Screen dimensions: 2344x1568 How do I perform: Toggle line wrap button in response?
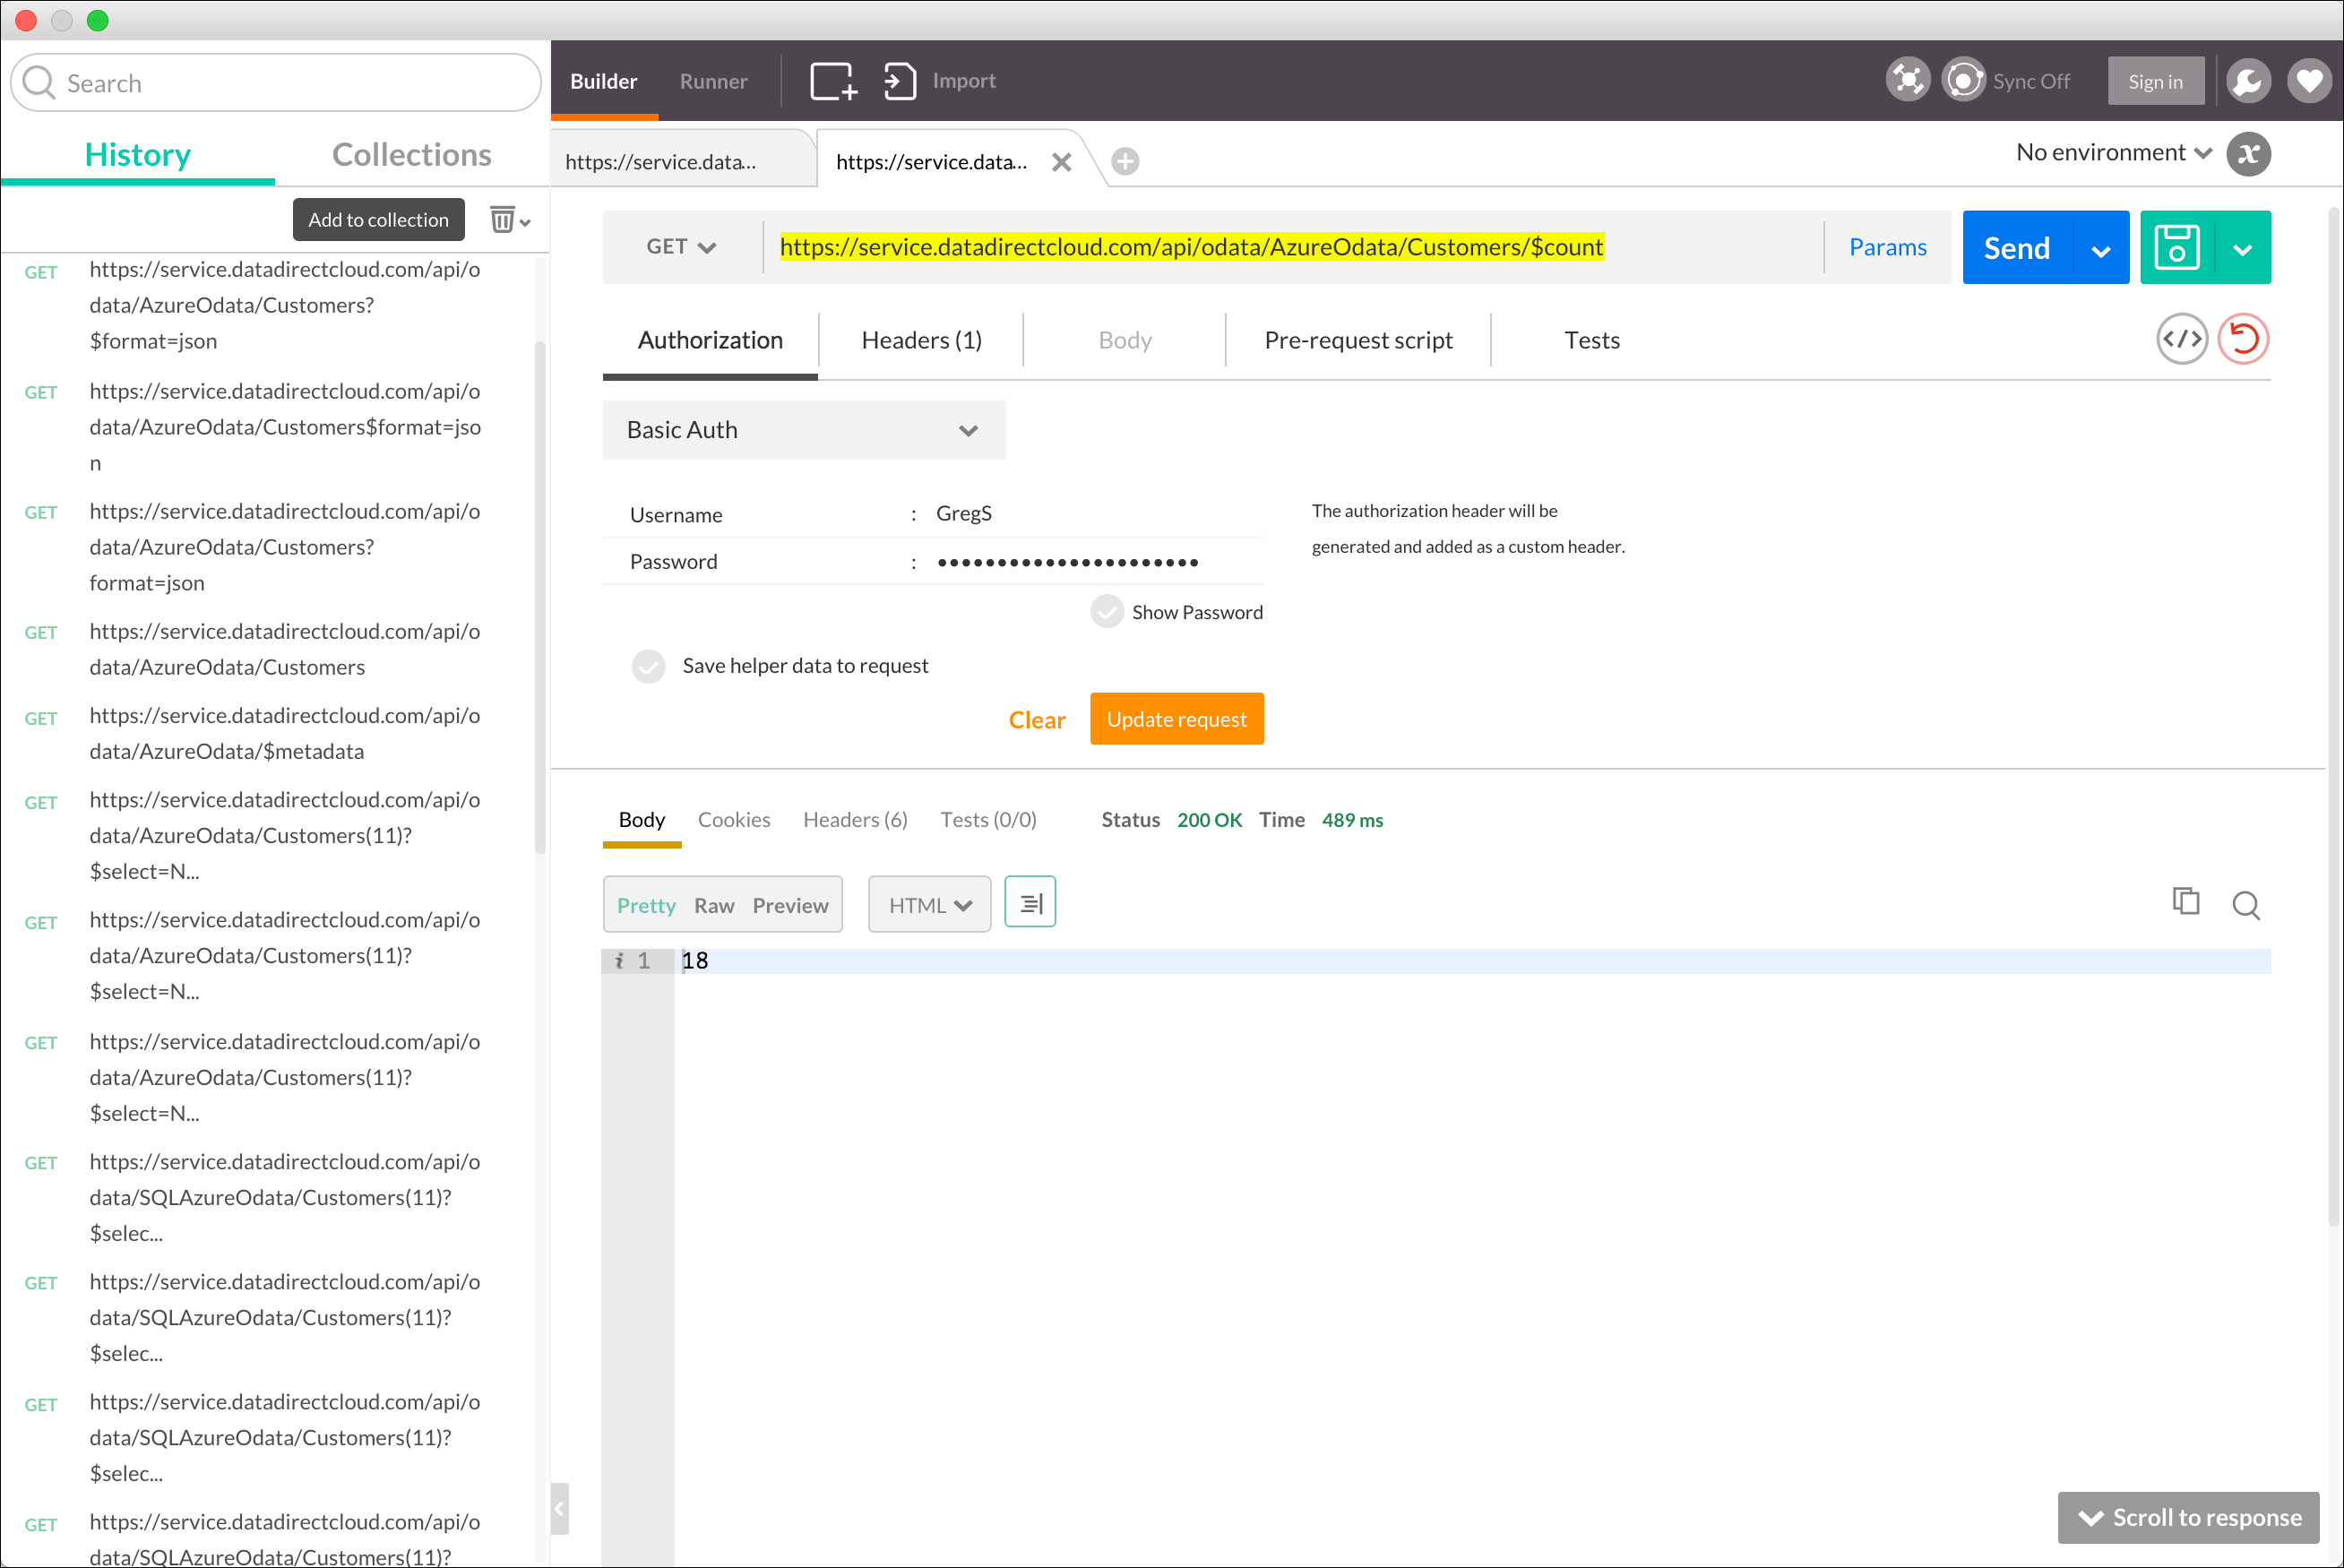(x=1030, y=903)
